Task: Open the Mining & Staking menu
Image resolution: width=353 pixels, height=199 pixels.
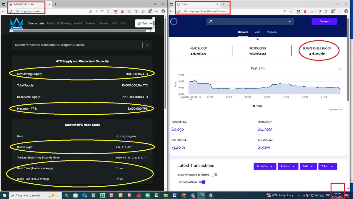Action: (x=59, y=23)
